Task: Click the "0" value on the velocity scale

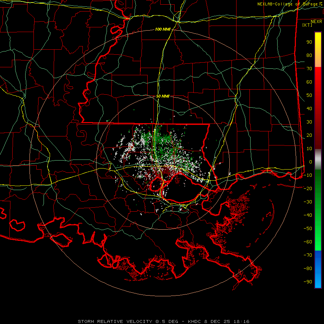Action: pyautogui.click(x=311, y=162)
